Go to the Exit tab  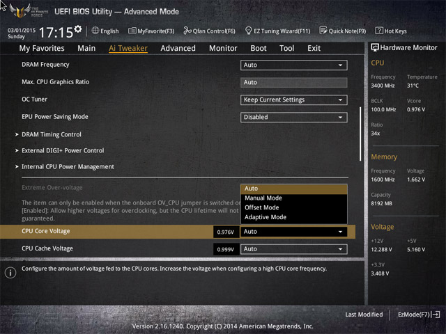point(314,48)
